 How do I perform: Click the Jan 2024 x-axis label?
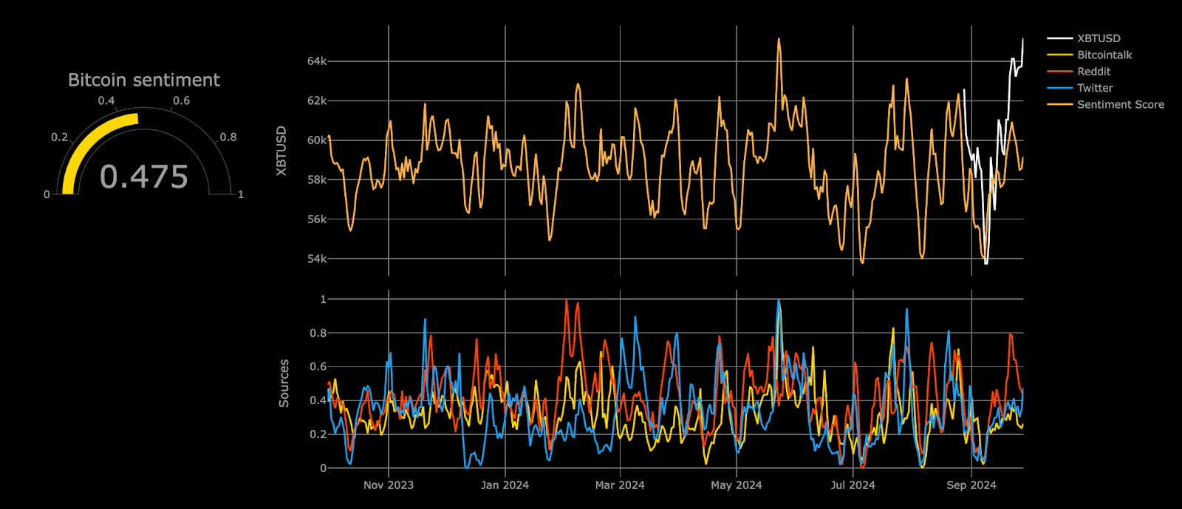(x=505, y=485)
